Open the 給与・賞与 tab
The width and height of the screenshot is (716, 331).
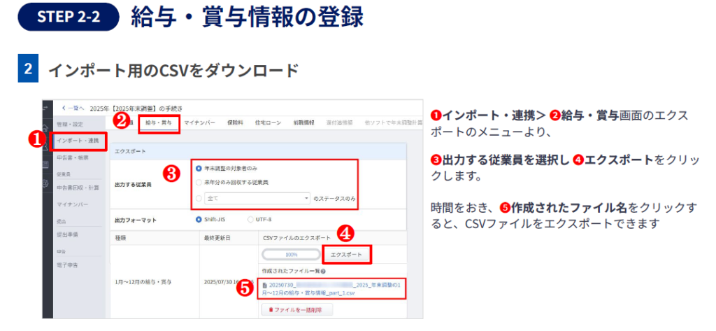[x=158, y=123]
